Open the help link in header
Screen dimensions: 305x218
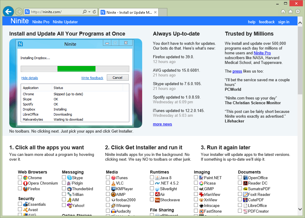[251, 22]
